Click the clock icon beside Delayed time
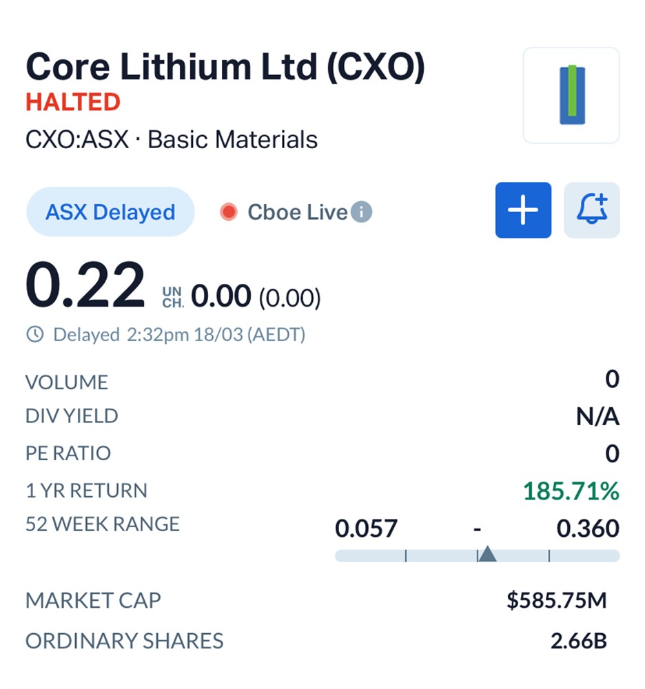This screenshot has width=645, height=689. 34,335
